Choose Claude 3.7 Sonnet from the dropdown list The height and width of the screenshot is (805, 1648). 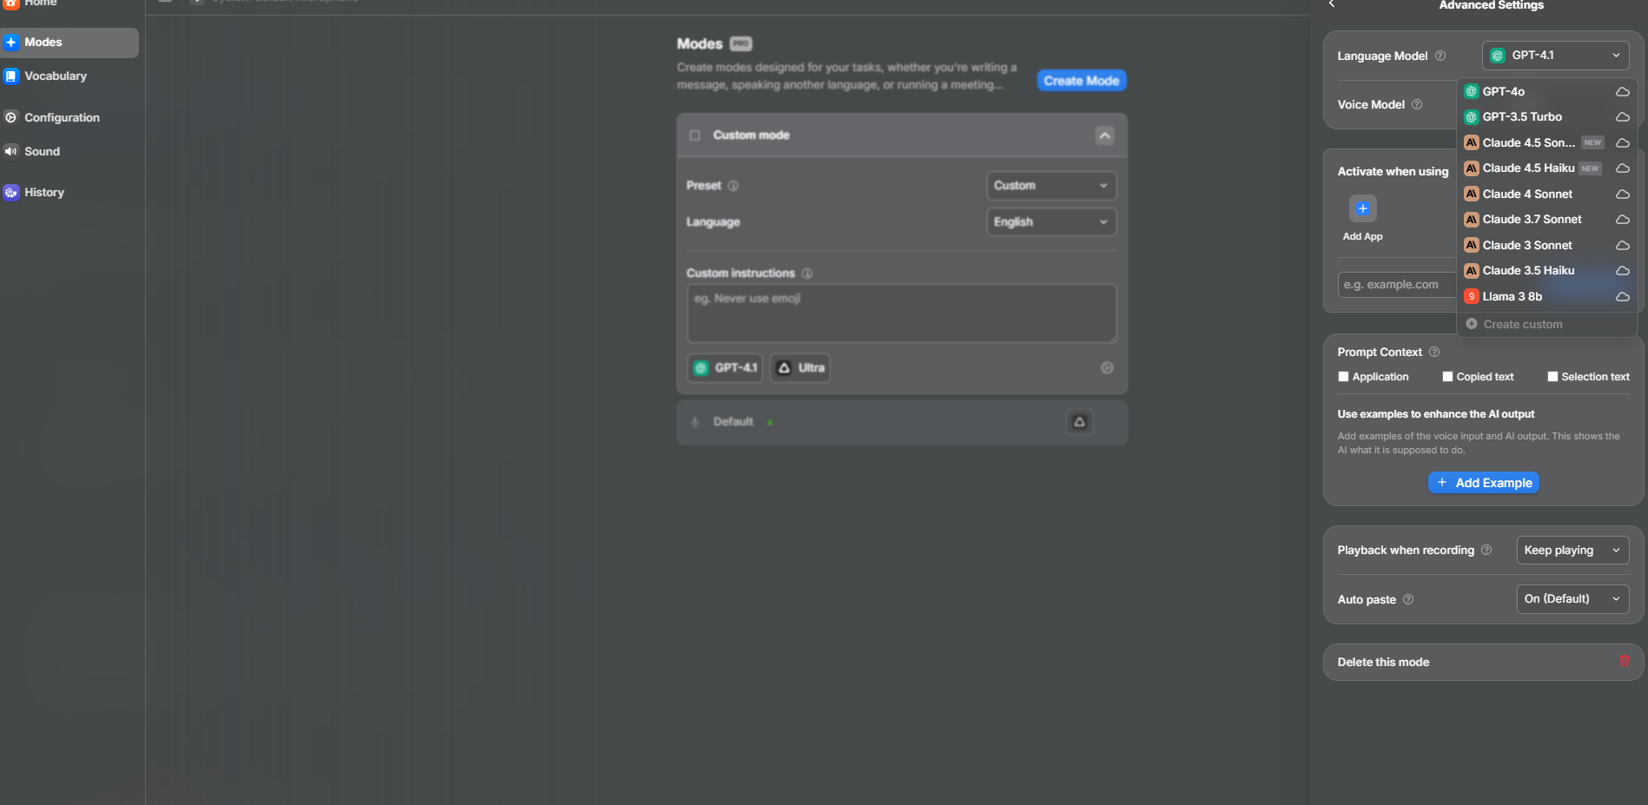1546,219
